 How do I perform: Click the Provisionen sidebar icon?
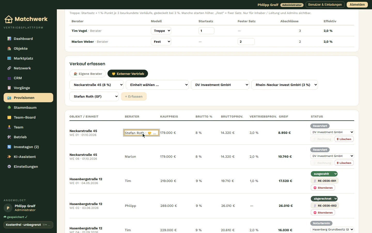tap(9, 98)
